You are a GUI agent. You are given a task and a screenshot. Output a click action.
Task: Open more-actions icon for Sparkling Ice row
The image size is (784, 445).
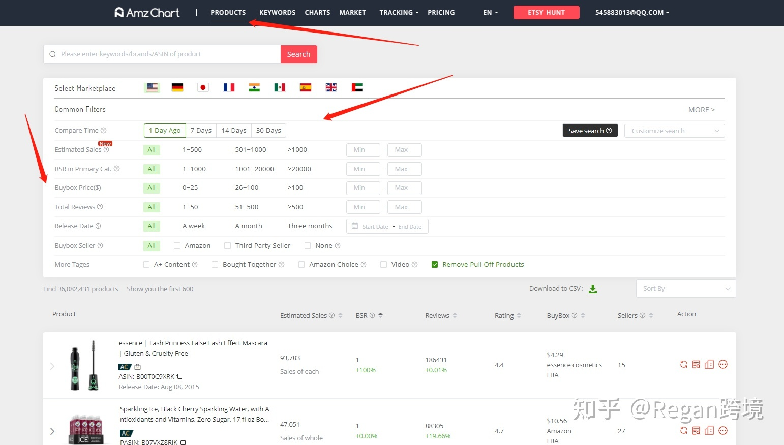(x=723, y=430)
